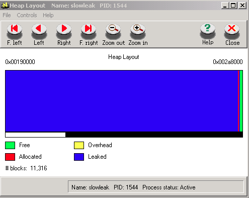
Task: Click the red X Close toolbar button
Action: (232, 34)
